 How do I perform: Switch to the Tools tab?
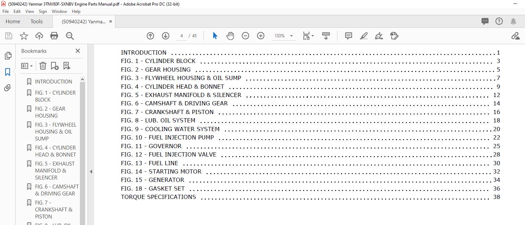pos(36,22)
